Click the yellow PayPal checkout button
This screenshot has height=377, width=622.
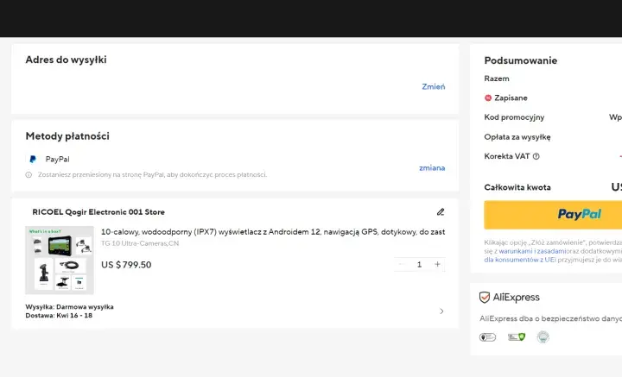(553, 215)
